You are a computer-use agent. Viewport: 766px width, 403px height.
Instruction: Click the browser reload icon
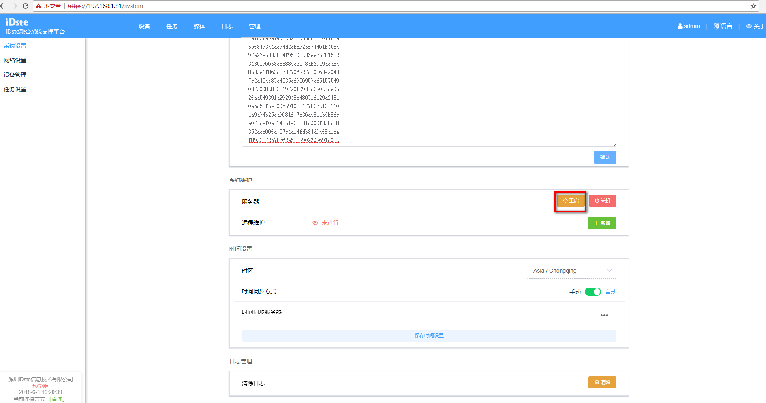(26, 6)
